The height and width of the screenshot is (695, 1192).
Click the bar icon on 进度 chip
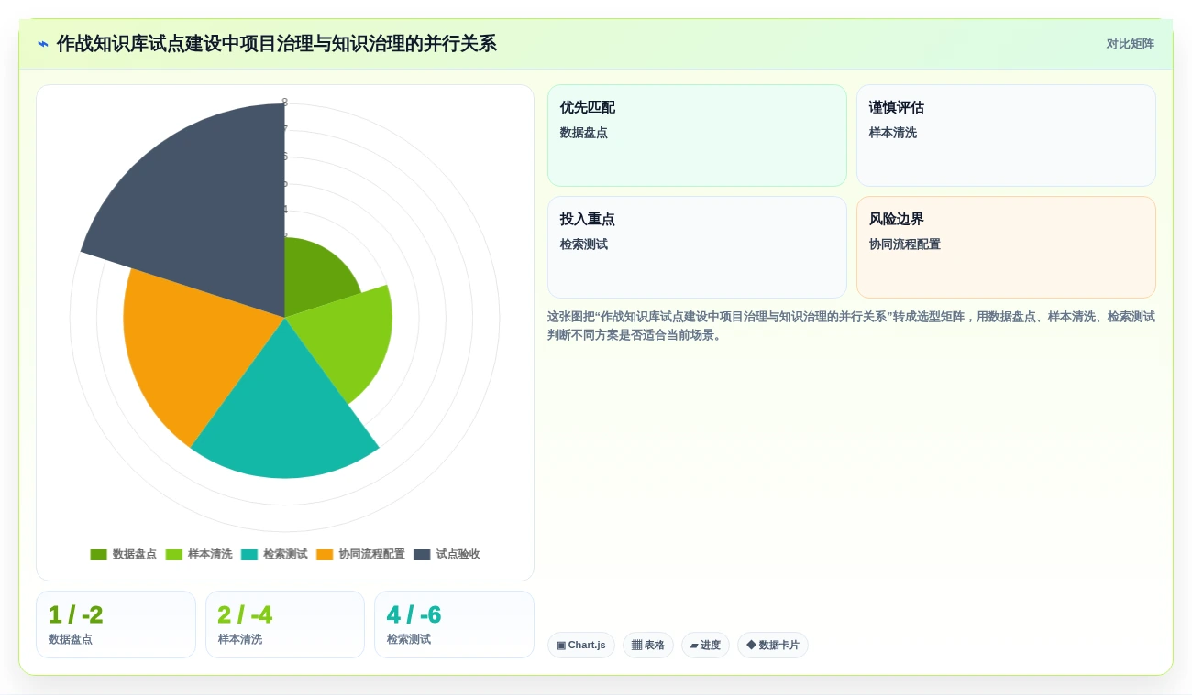(x=694, y=646)
